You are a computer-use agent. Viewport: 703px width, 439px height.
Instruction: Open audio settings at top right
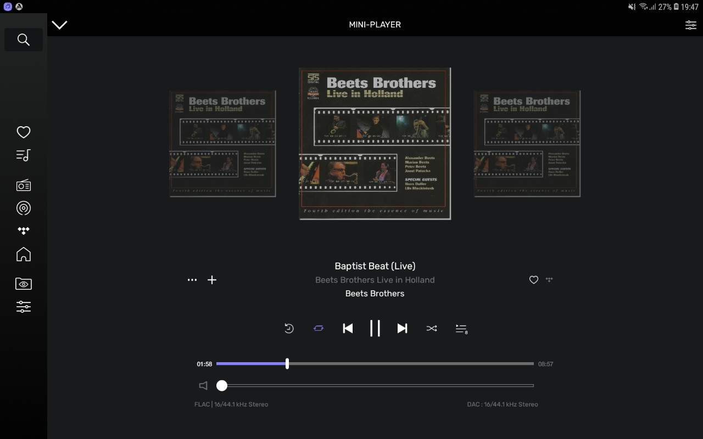[x=690, y=25]
